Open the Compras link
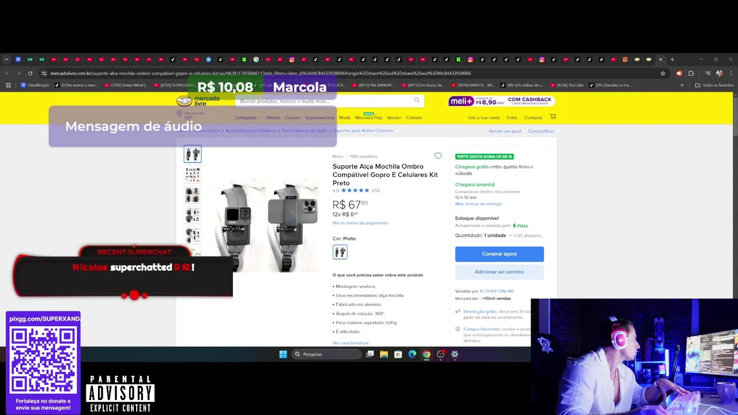 click(x=533, y=118)
